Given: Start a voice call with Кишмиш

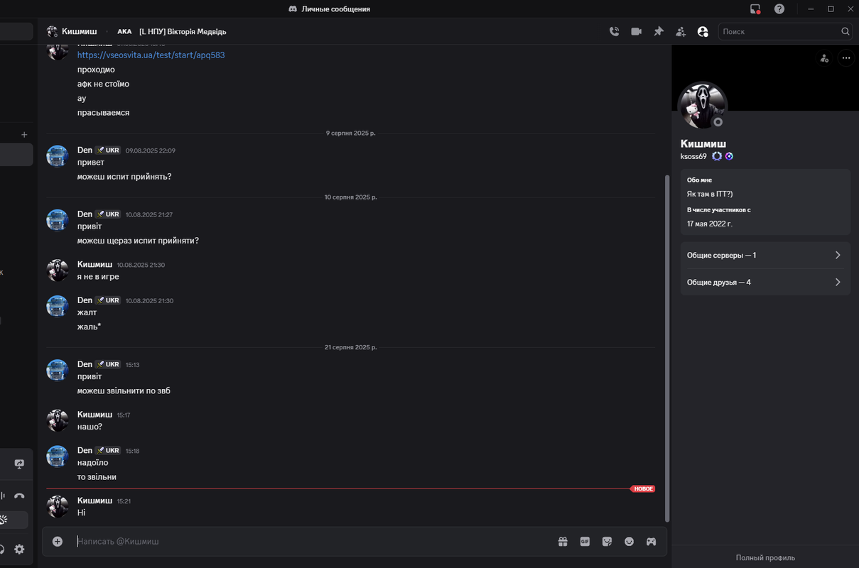Looking at the screenshot, I should (615, 31).
